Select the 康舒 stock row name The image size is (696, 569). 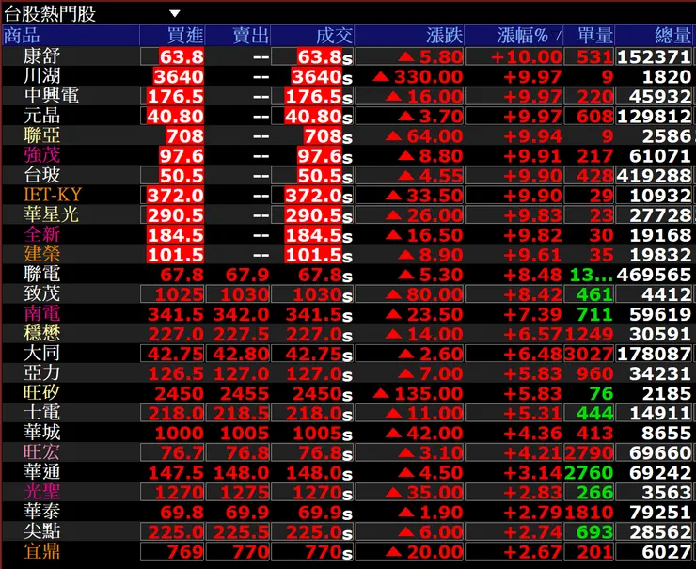point(41,56)
